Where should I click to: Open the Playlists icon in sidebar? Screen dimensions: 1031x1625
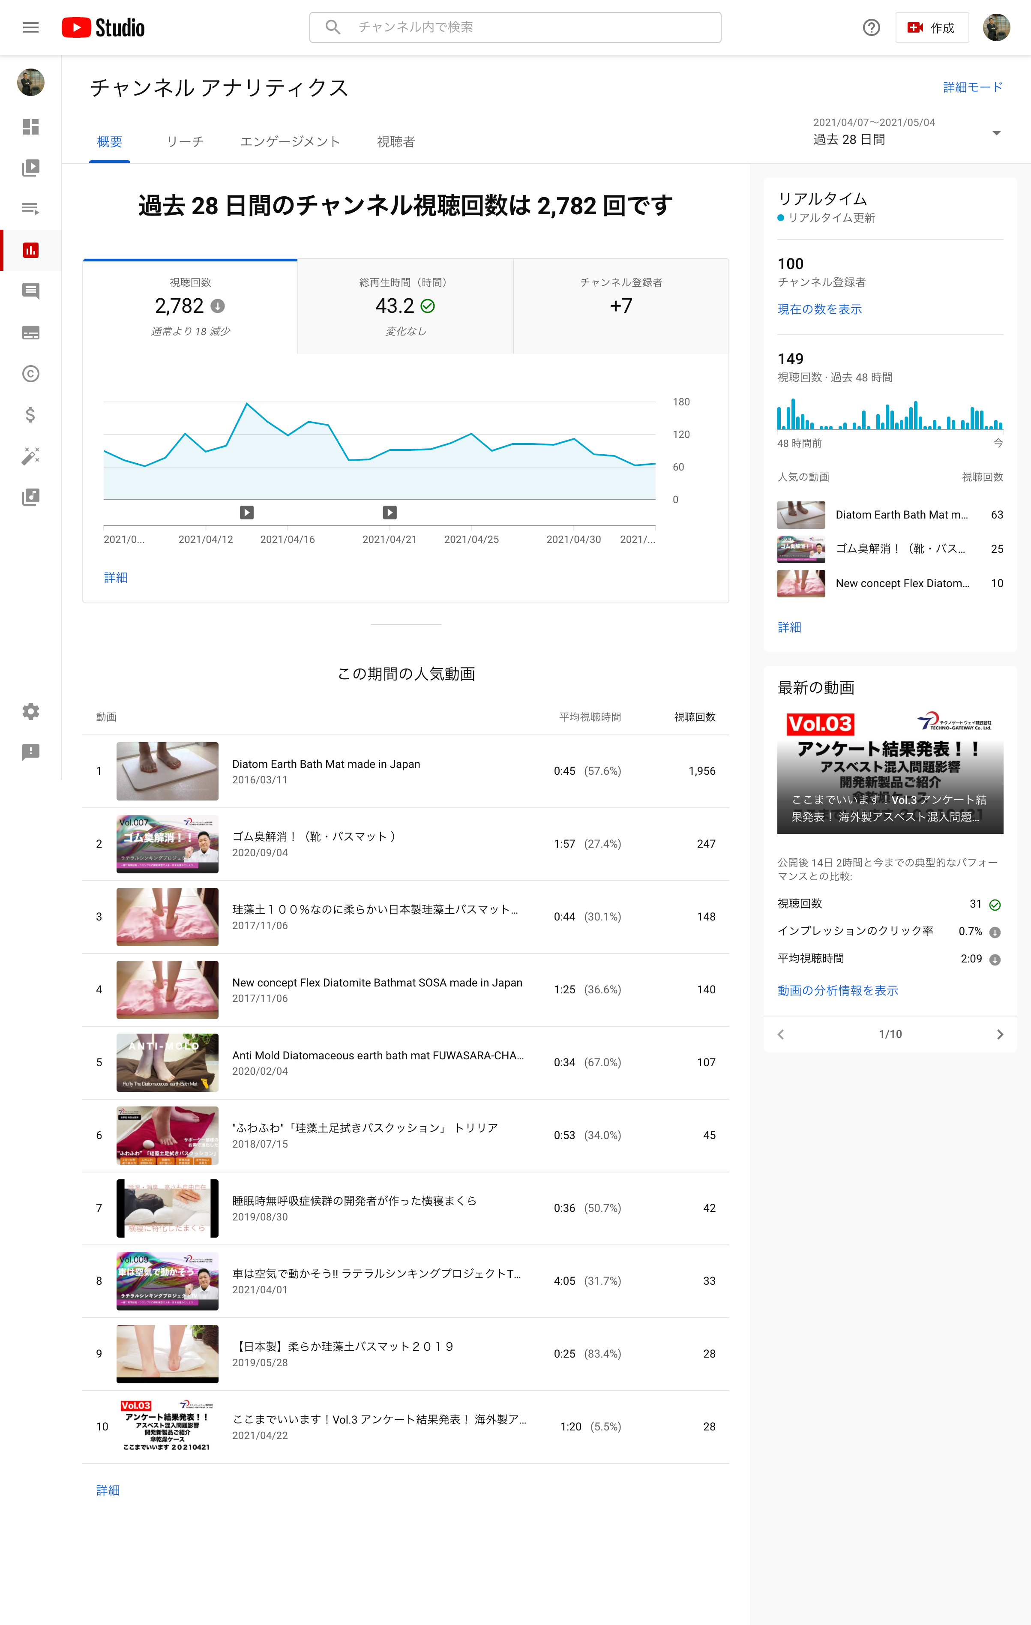click(x=30, y=209)
